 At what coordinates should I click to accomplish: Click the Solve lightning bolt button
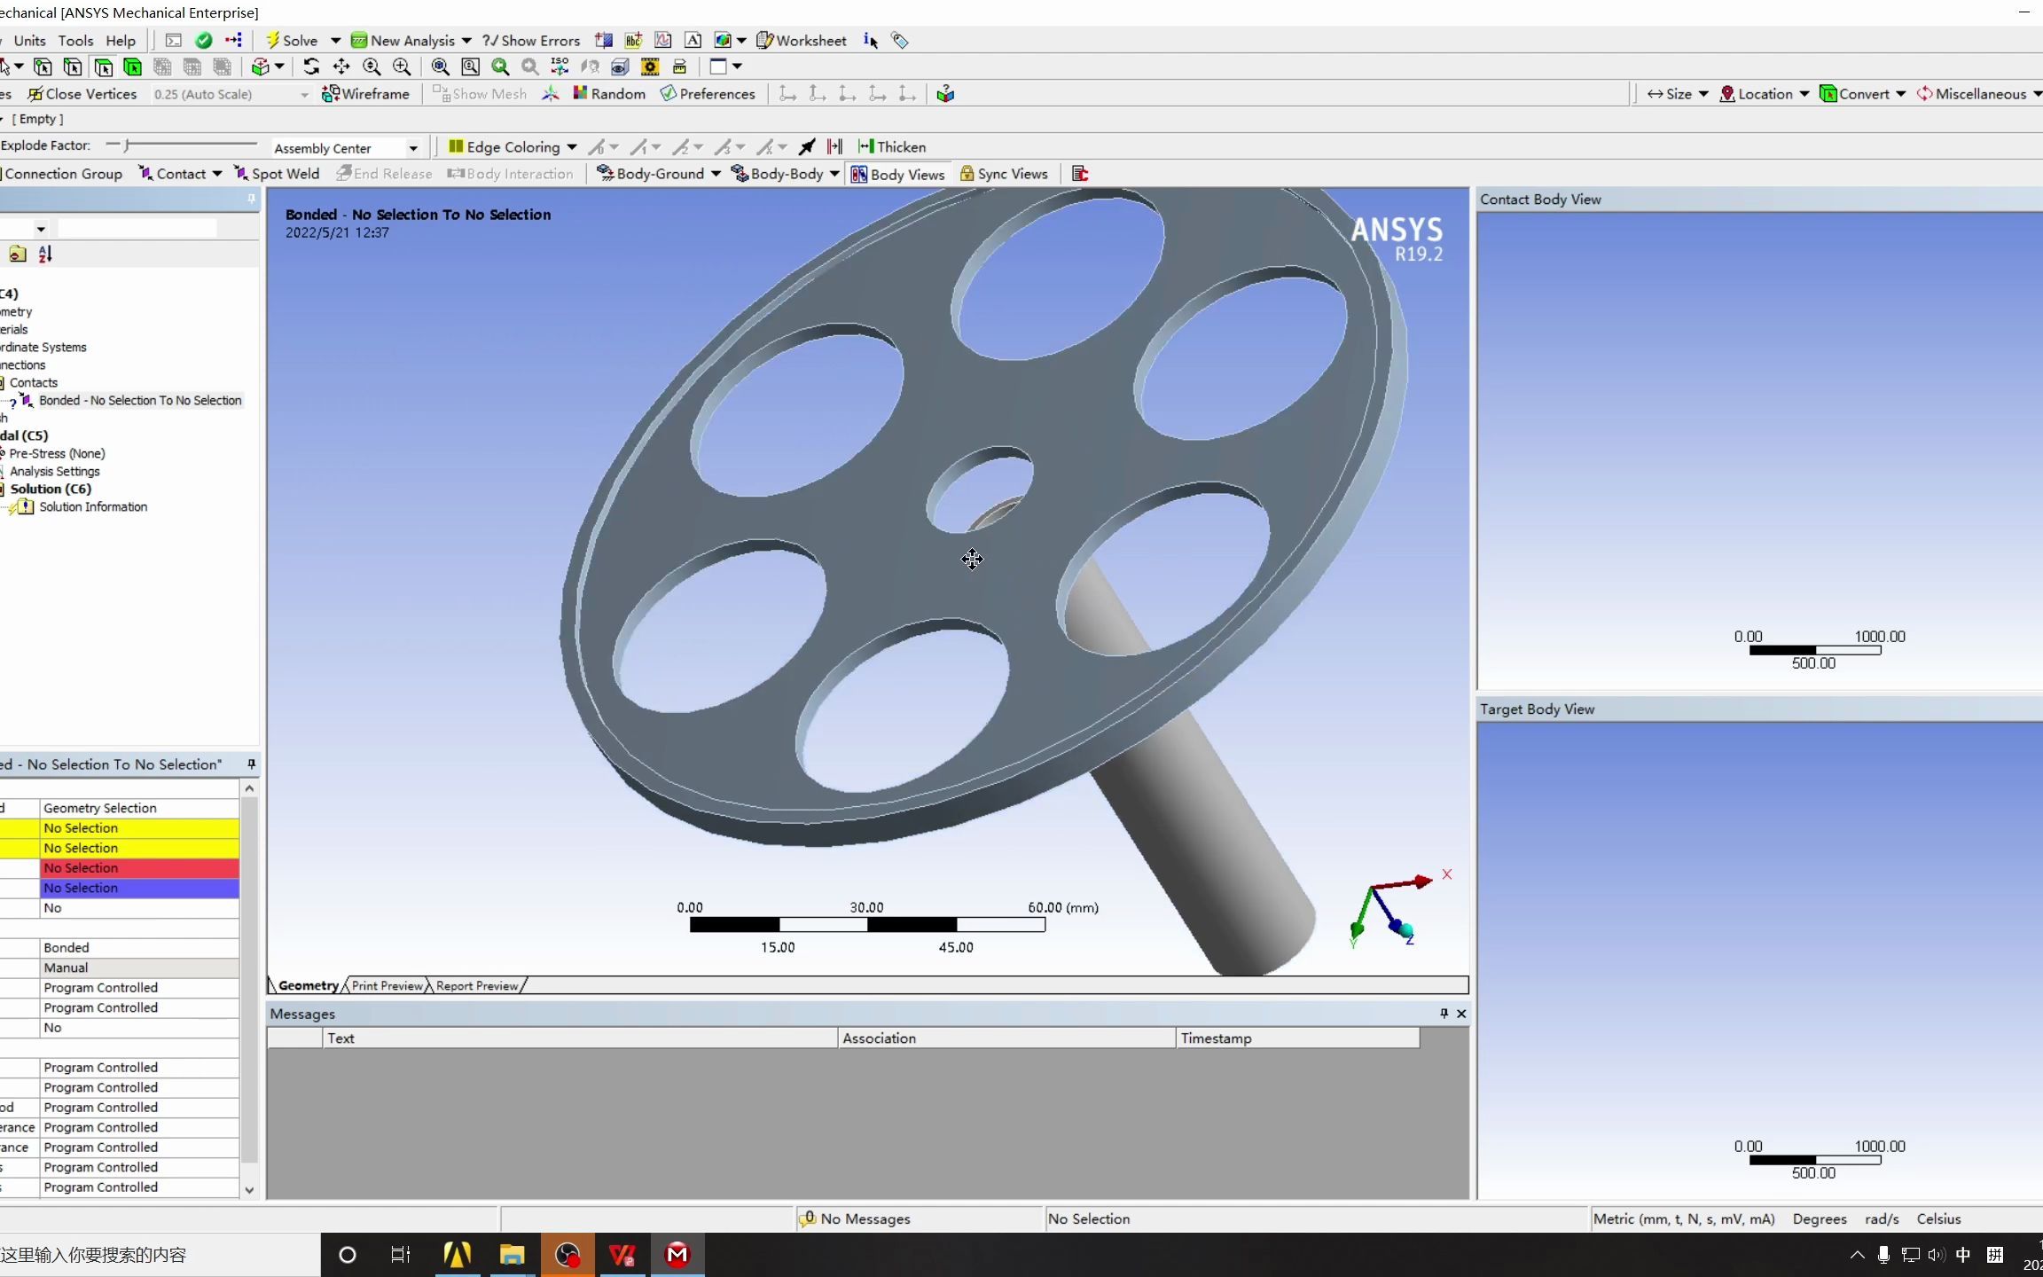pyautogui.click(x=291, y=40)
